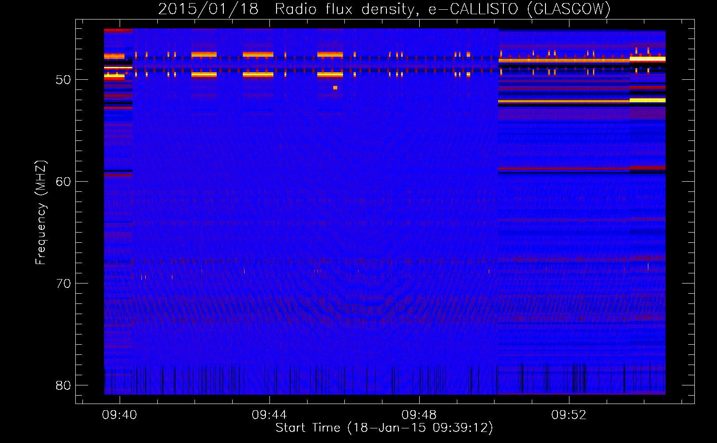Click the 'Start Time (18-Jan-15 09:39:12)' label

pyautogui.click(x=384, y=428)
